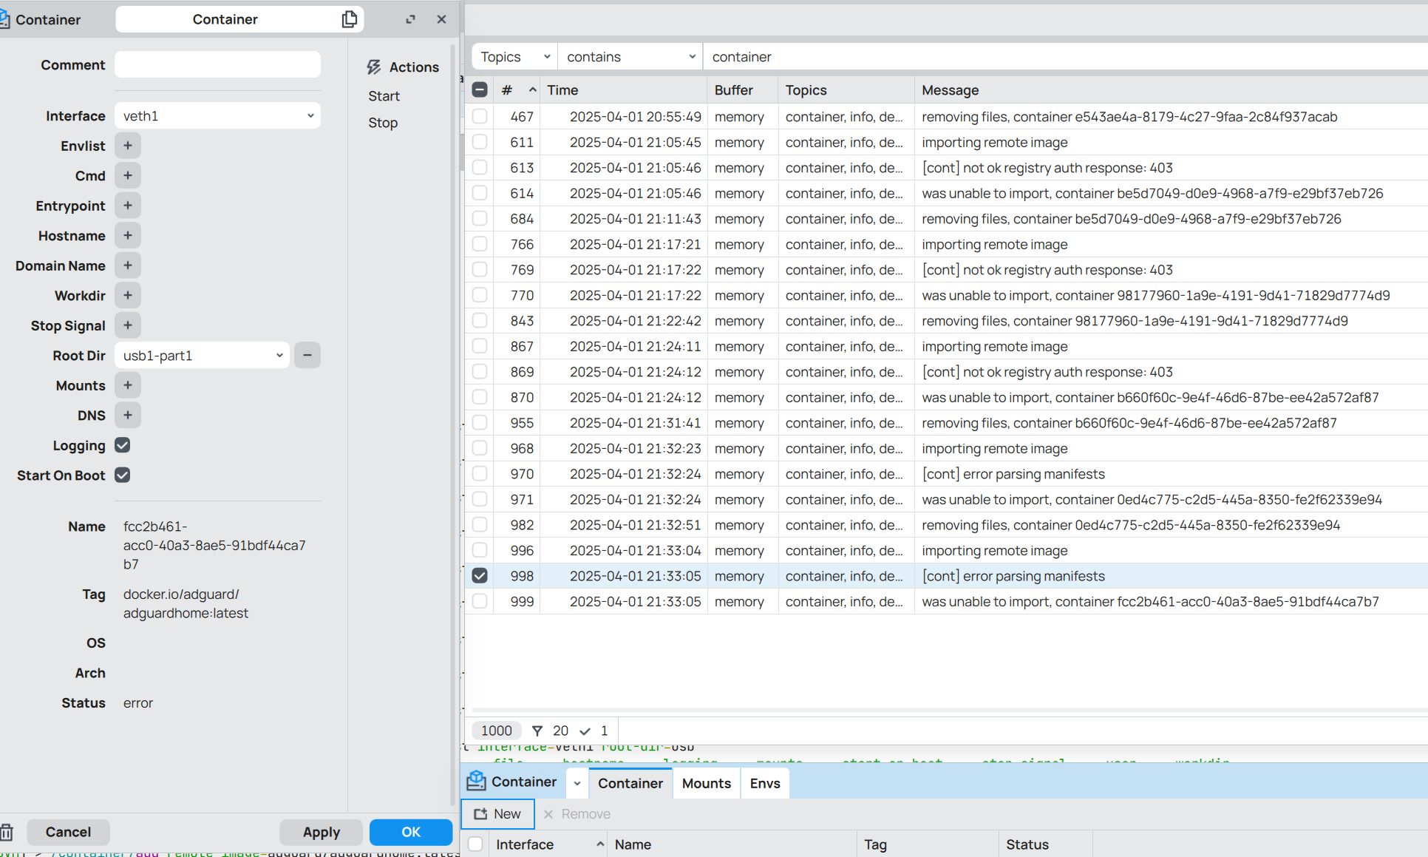
Task: Switch to the Mounts tab
Action: click(706, 783)
